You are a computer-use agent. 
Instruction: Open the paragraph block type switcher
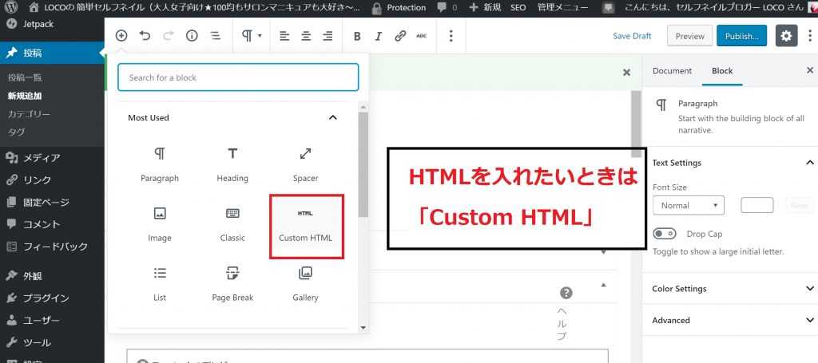(x=252, y=35)
